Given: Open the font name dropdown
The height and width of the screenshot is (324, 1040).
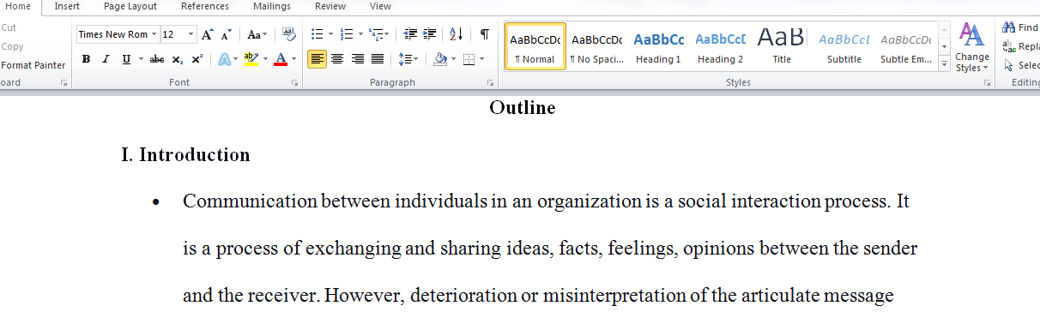Looking at the screenshot, I should click(x=154, y=34).
